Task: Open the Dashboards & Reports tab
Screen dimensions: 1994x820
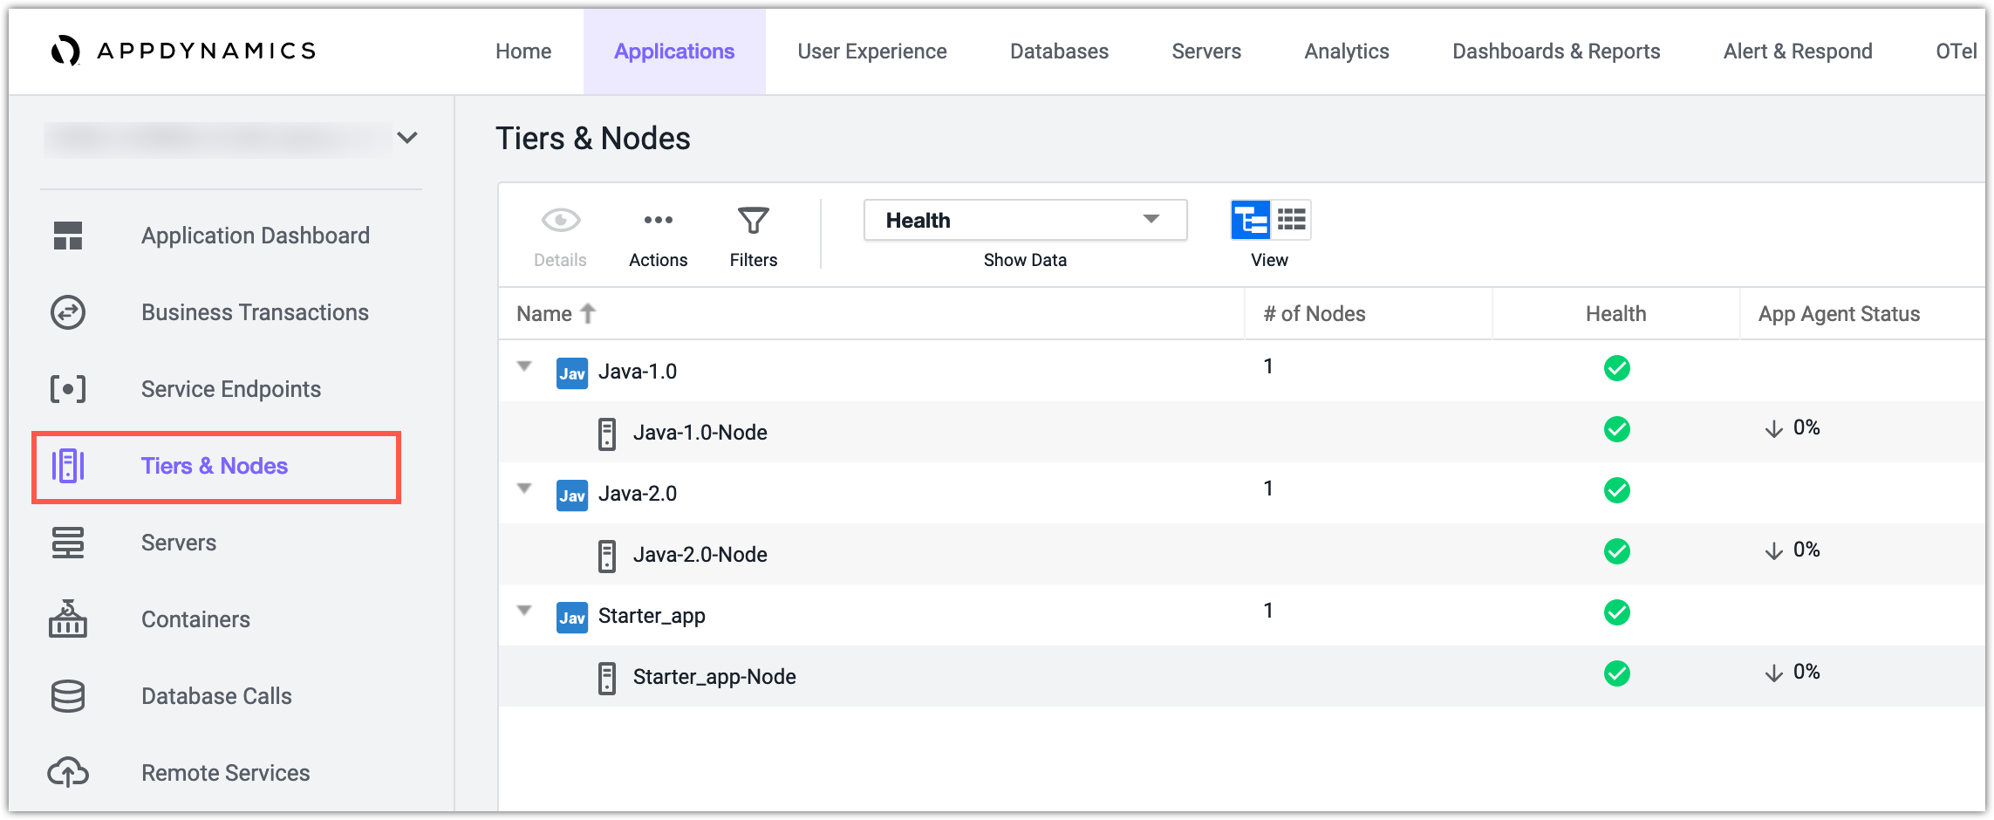Action: tap(1556, 51)
